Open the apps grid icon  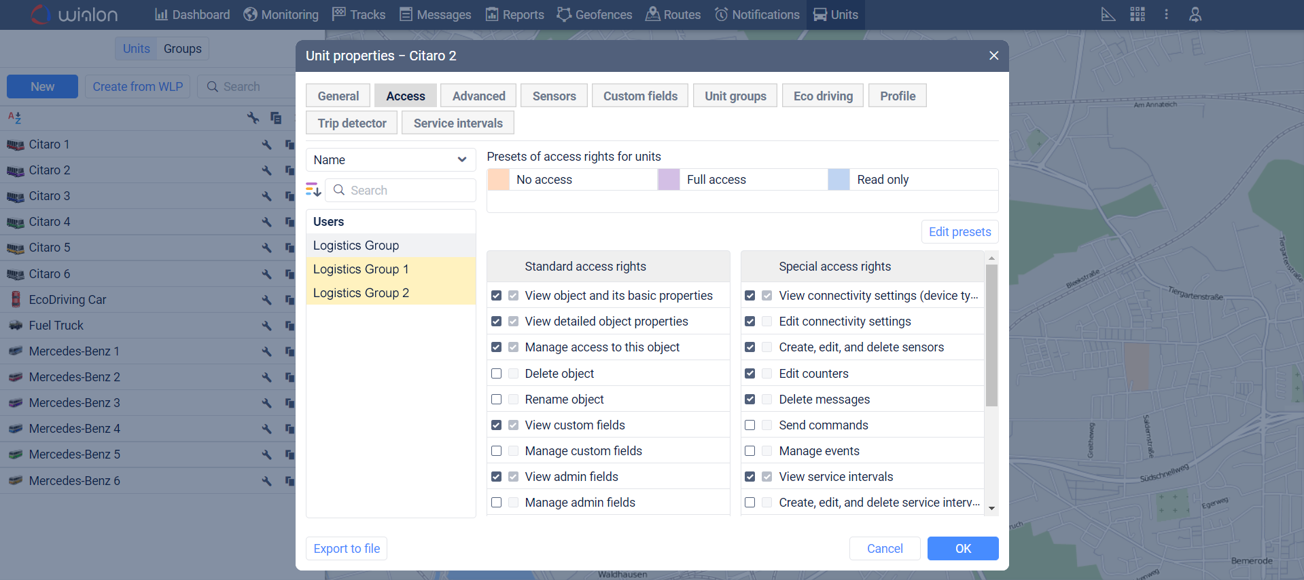(x=1138, y=14)
